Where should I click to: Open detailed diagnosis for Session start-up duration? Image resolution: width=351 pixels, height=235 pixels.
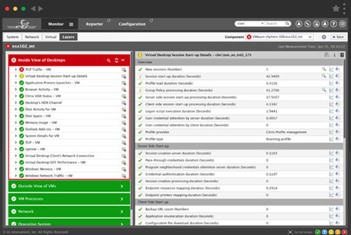pos(324,76)
